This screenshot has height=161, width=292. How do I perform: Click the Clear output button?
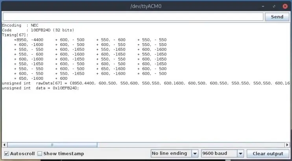pyautogui.click(x=268, y=154)
